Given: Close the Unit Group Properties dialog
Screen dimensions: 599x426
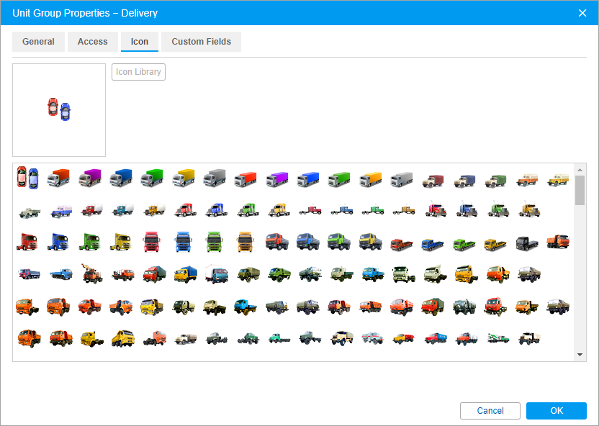Looking at the screenshot, I should pyautogui.click(x=582, y=13).
